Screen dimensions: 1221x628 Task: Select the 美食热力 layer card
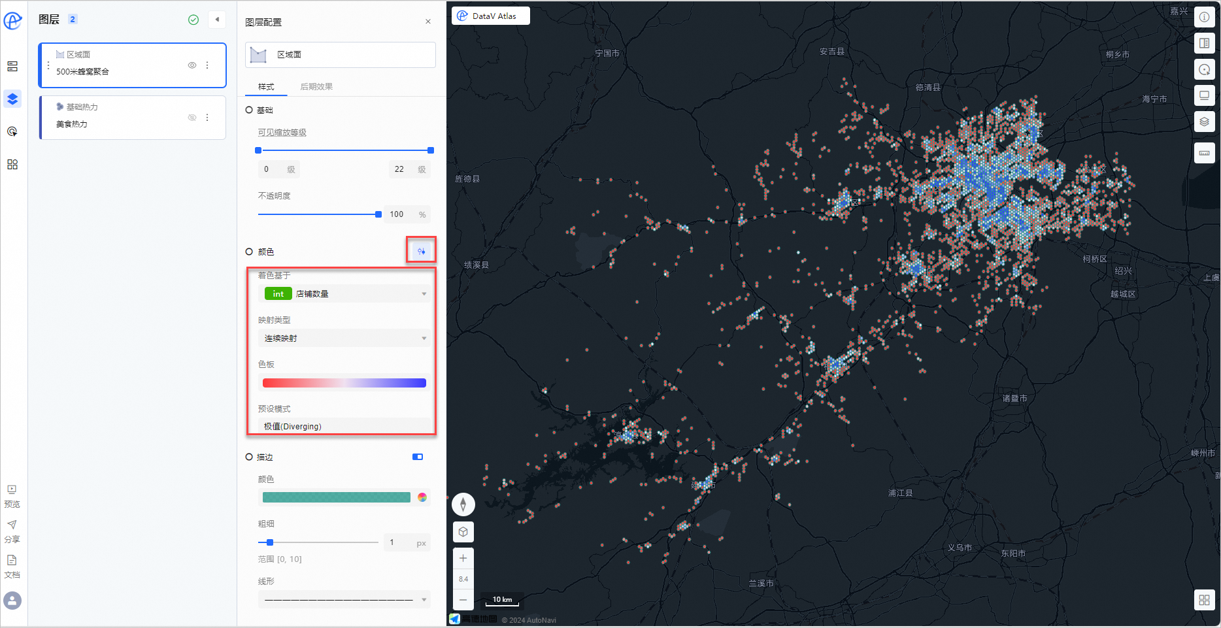click(133, 118)
